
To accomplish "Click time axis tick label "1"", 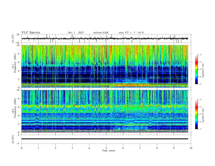I will pyautogui.click(x=38, y=148).
